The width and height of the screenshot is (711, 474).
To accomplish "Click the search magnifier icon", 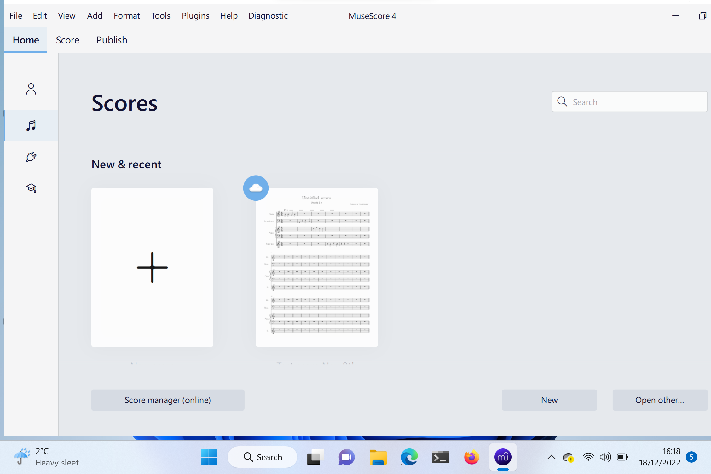I will (562, 101).
